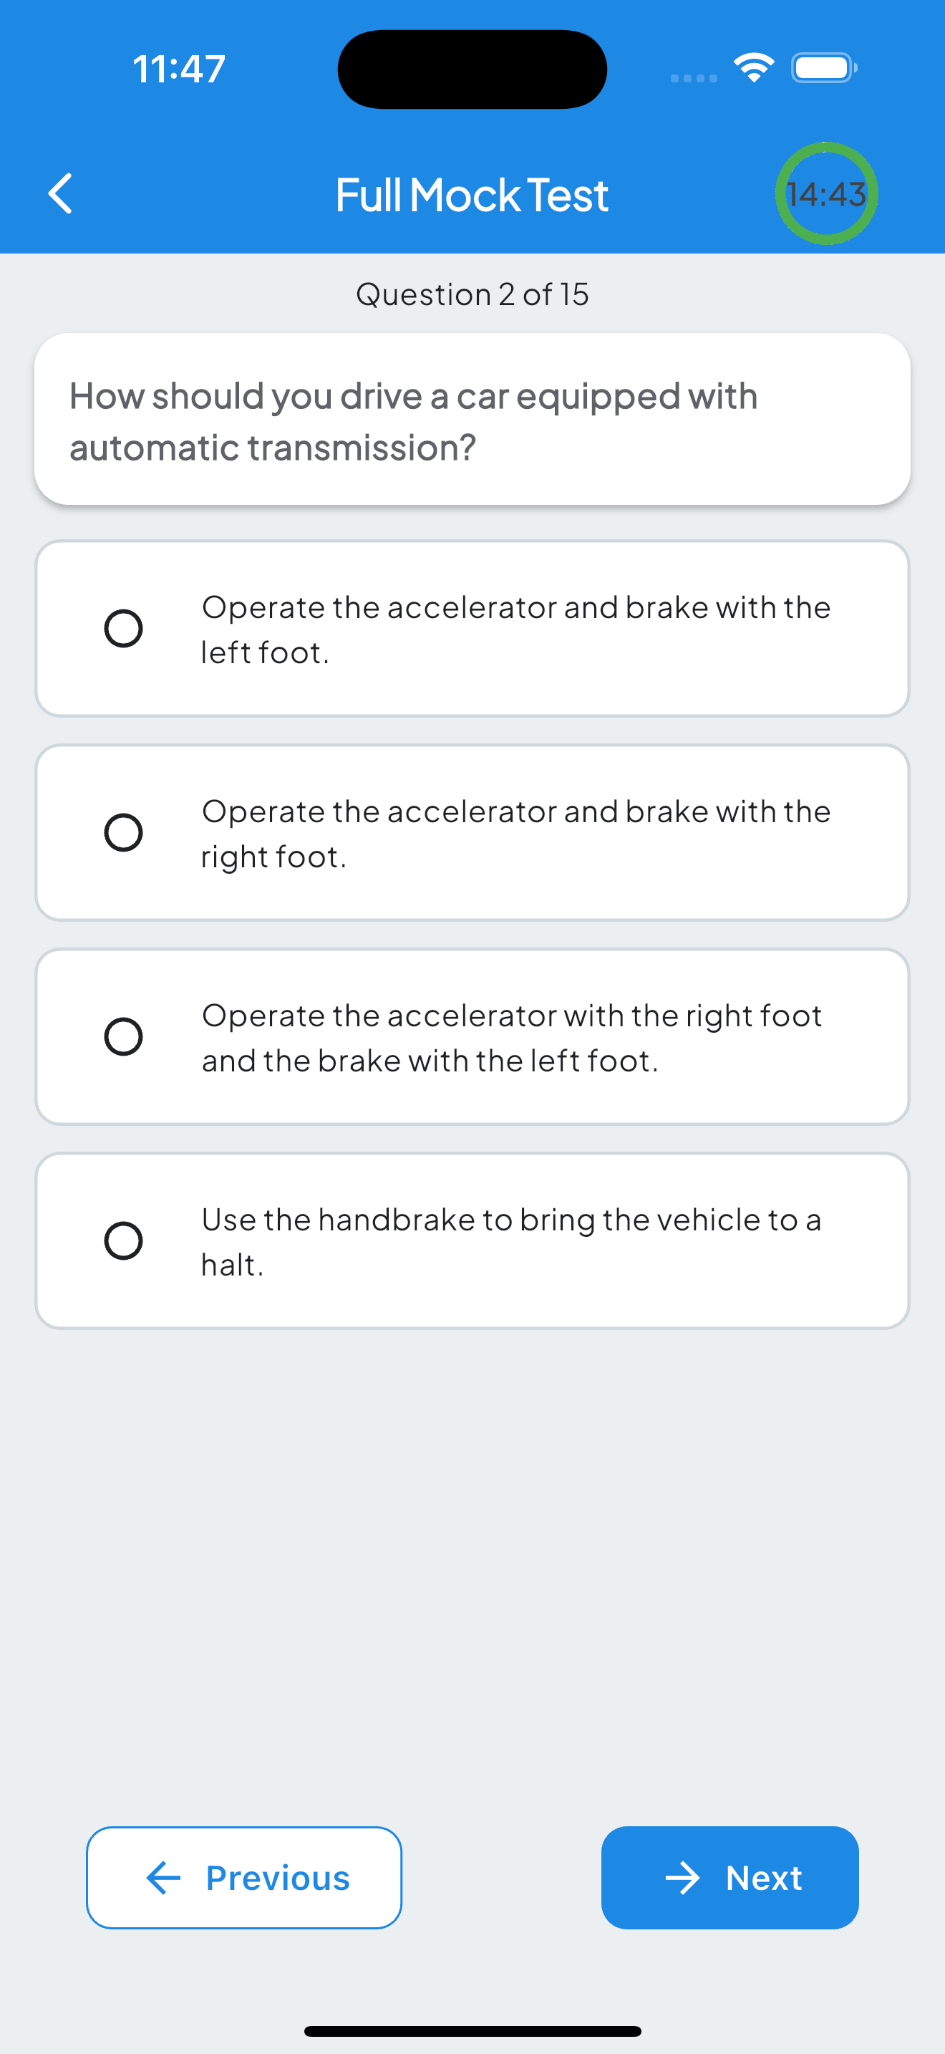This screenshot has height=2054, width=945.
Task: Tap the Wi-Fi status icon
Action: 753,68
